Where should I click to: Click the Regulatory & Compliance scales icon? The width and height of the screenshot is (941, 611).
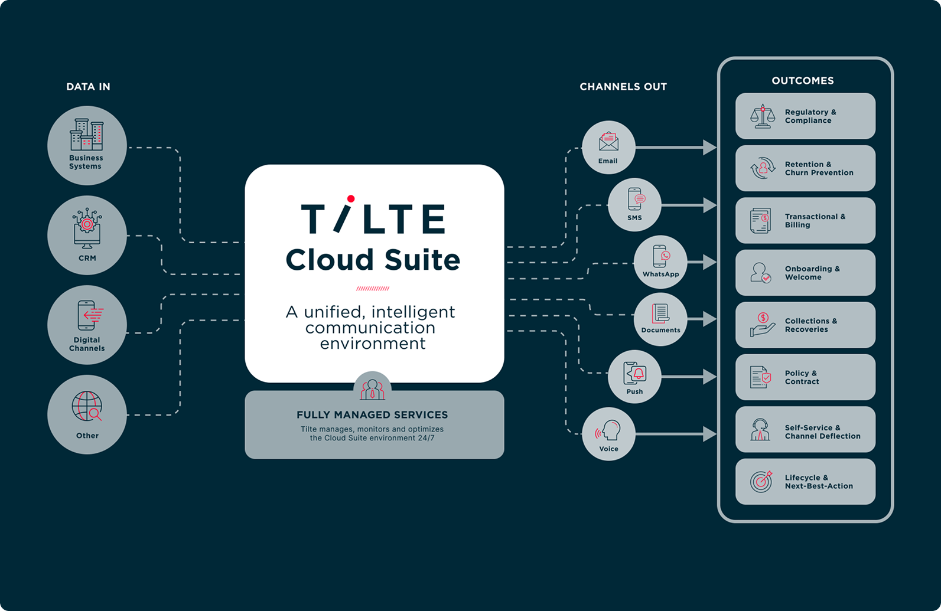(x=763, y=116)
